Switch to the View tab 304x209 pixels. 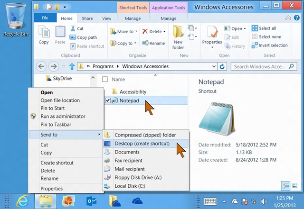[106, 18]
